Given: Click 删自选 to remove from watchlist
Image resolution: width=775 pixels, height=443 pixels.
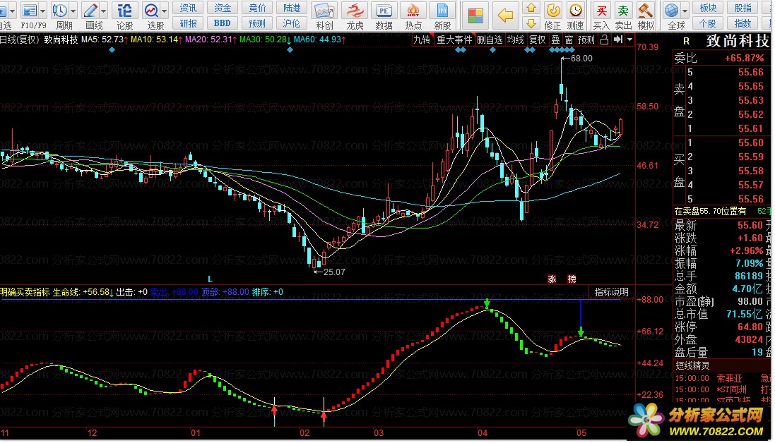Looking at the screenshot, I should click(x=490, y=40).
